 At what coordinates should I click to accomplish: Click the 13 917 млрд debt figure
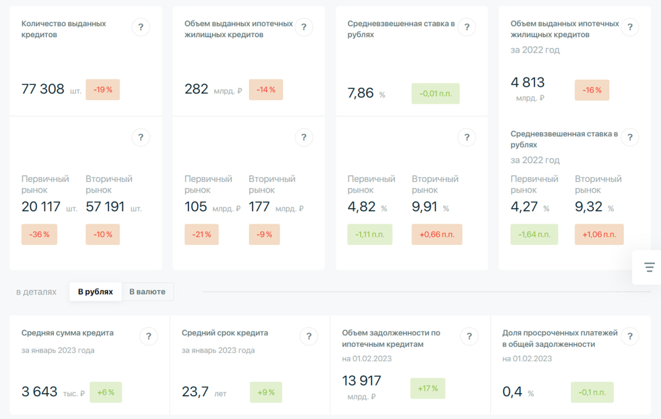(361, 380)
